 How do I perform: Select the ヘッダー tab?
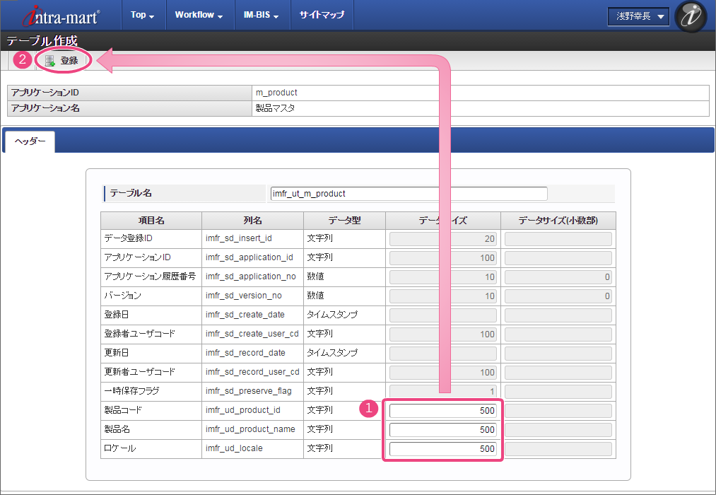click(x=30, y=141)
